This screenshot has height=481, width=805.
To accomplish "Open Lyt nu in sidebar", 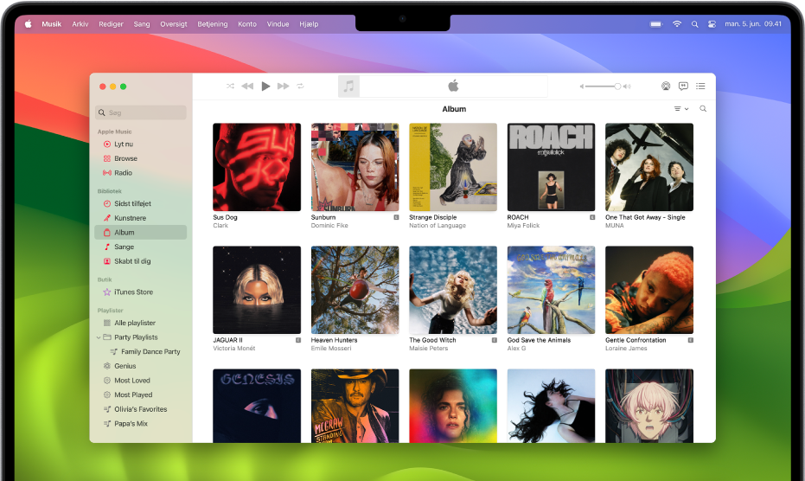I will tap(141, 144).
